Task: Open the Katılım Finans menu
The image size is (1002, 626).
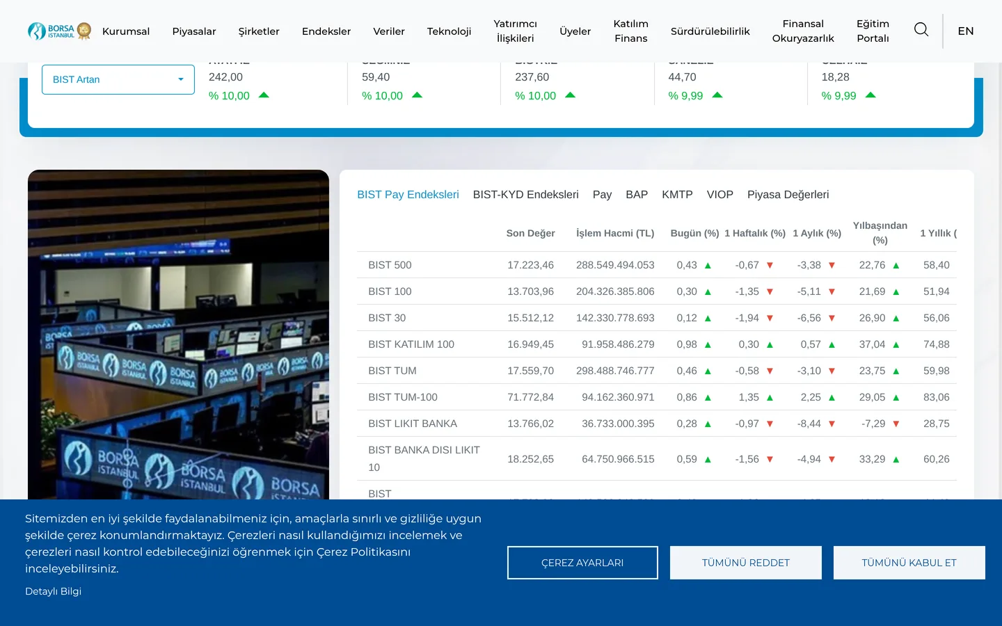Action: (631, 31)
